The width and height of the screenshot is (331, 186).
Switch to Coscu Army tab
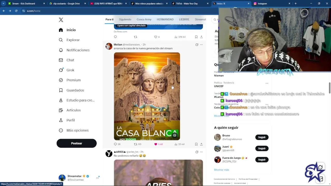(144, 20)
